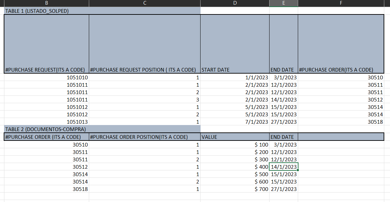Click purchase order 30518 in column F

[x=341, y=122]
